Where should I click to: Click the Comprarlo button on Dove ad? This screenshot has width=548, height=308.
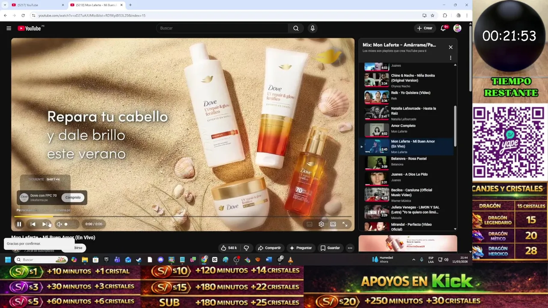[x=73, y=198]
